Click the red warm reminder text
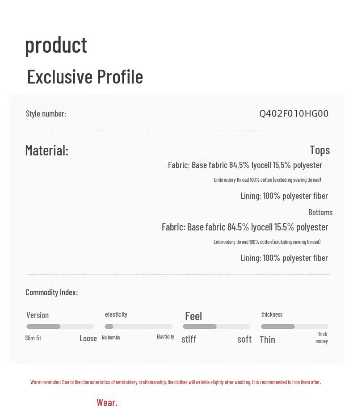353x406 pixels. coord(176,382)
